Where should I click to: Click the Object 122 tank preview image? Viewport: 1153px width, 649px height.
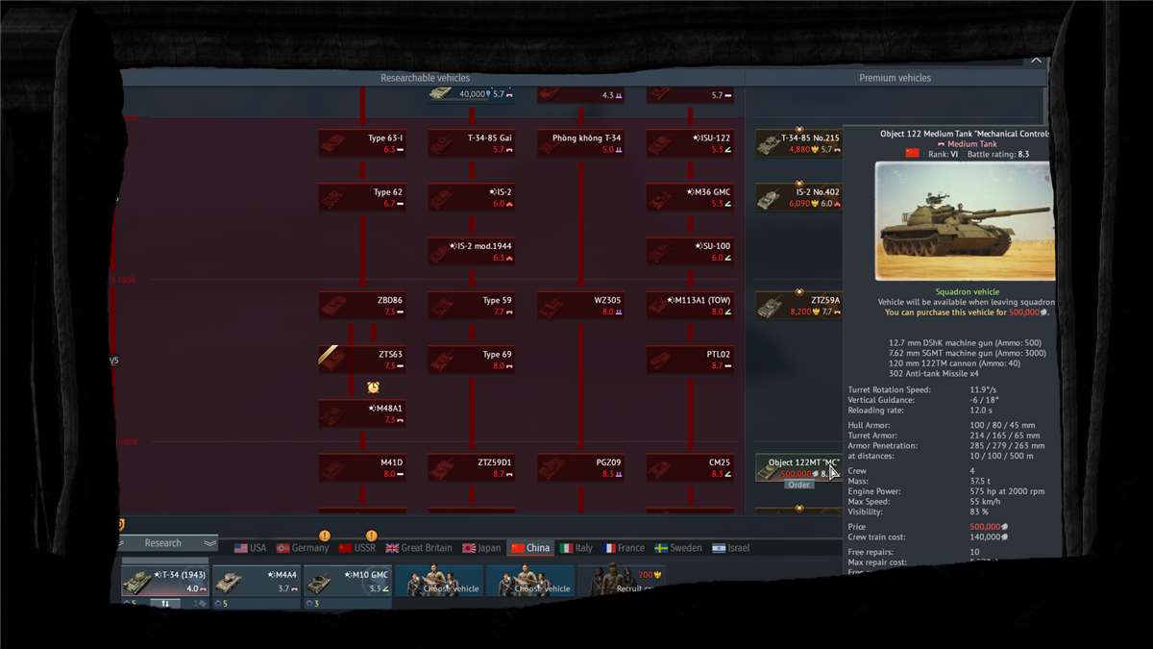[x=964, y=221]
